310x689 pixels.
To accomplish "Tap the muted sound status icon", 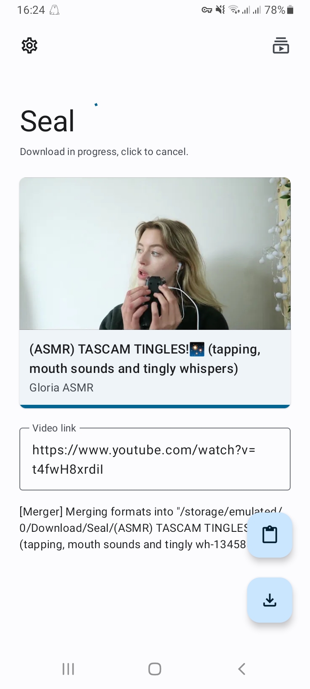I will coord(220,10).
